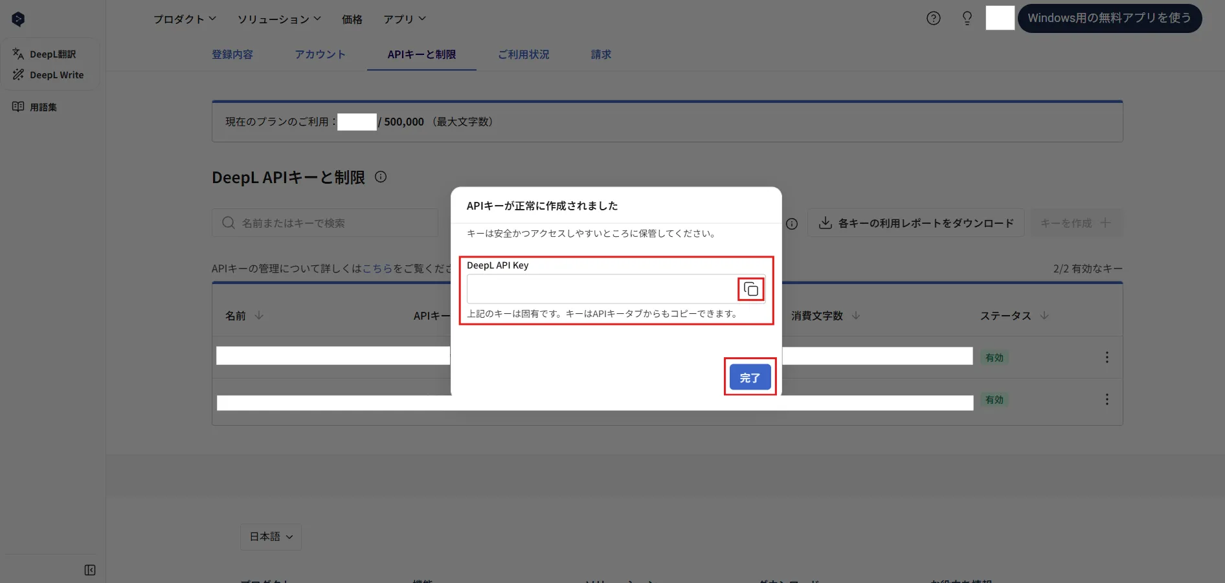Click 各キーの利用レポートをダウンロード button
1225x583 pixels.
(916, 223)
